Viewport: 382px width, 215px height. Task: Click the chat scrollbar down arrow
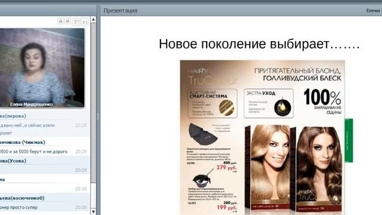93,211
